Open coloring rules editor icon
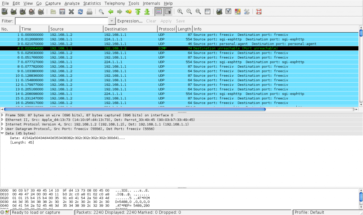The width and height of the screenshot is (363, 215). point(238,12)
